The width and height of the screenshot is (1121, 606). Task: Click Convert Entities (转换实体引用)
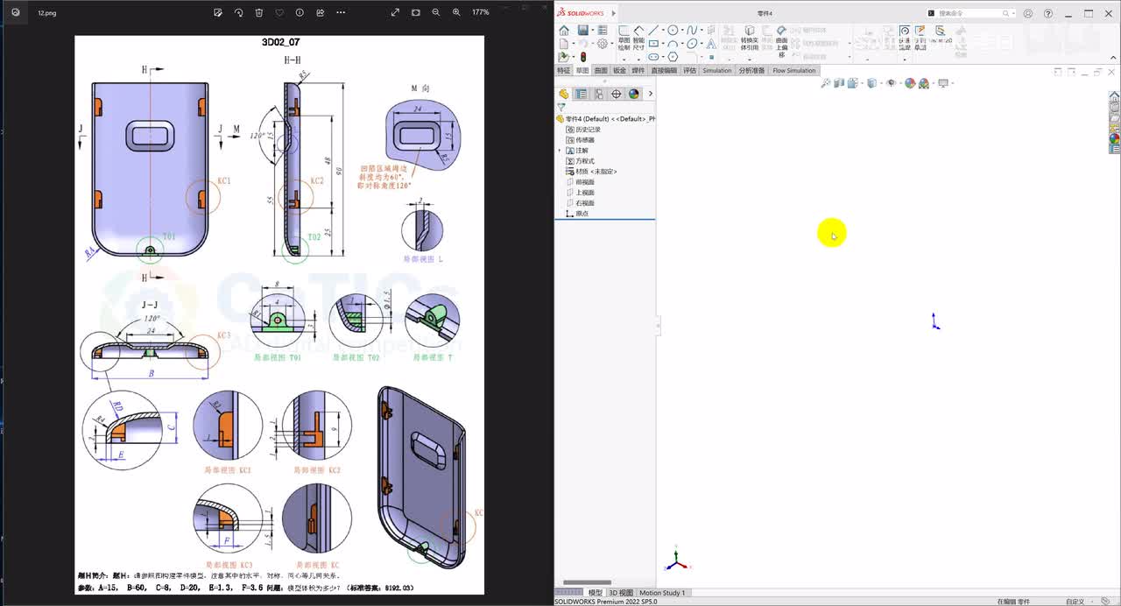click(750, 37)
